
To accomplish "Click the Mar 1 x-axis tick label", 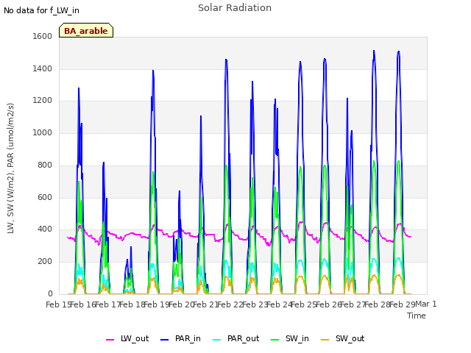I will point(426,304).
